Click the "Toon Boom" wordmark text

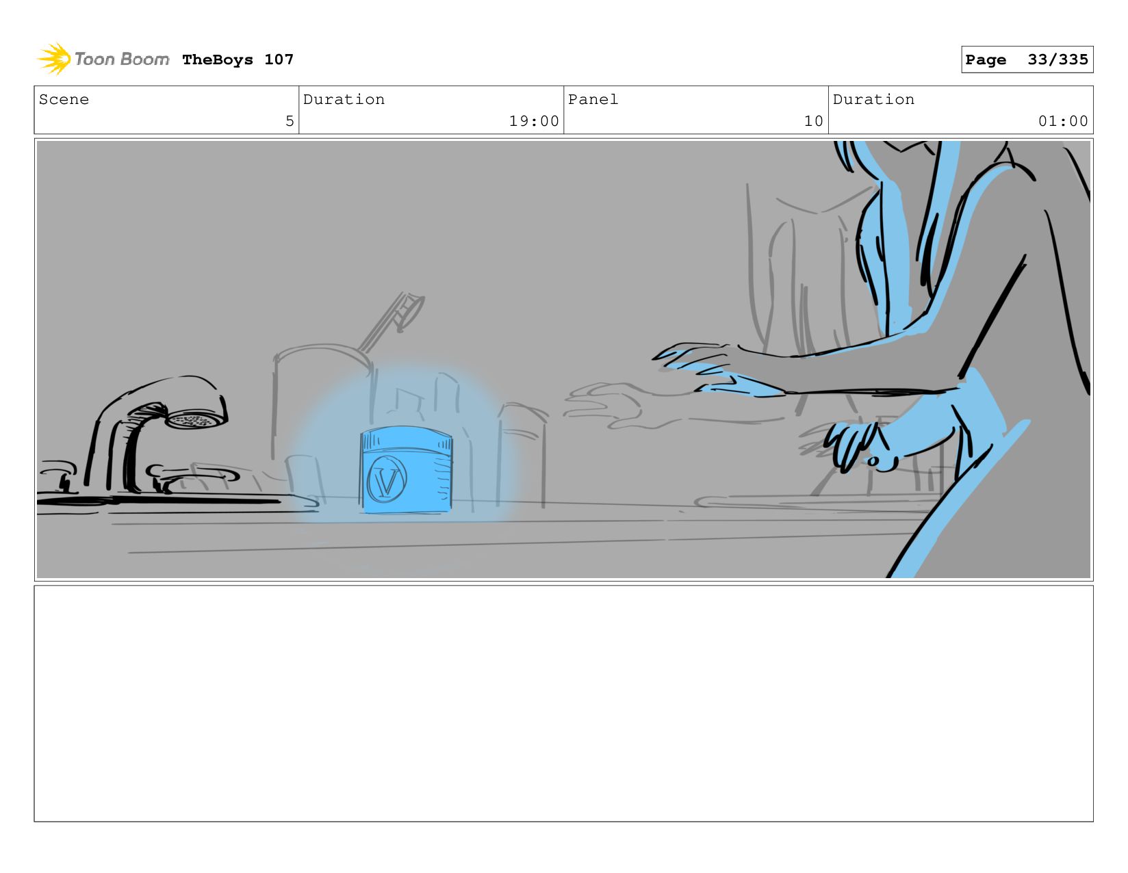(x=122, y=60)
